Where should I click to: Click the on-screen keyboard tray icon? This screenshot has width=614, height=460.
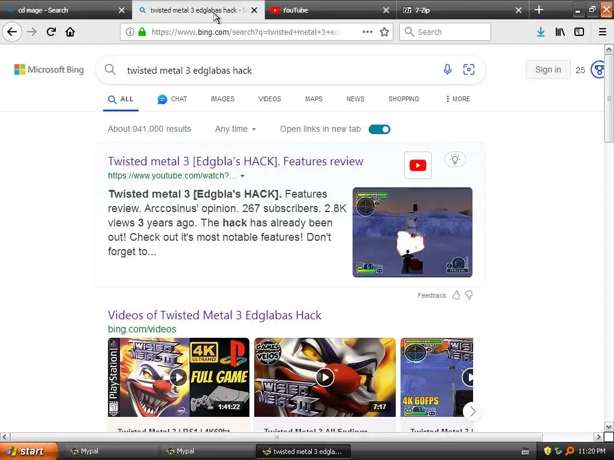coord(525,452)
